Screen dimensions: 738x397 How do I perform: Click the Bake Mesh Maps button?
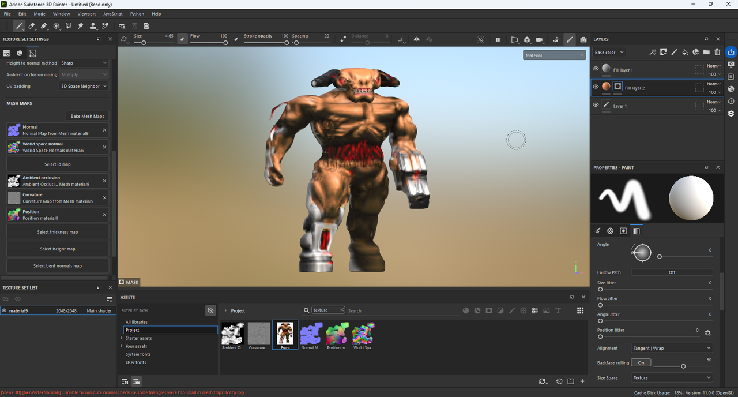pyautogui.click(x=87, y=116)
